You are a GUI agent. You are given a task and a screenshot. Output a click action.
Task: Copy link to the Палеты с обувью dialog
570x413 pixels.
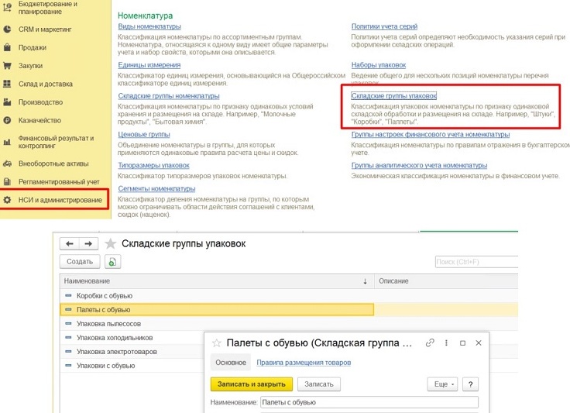[x=430, y=342]
